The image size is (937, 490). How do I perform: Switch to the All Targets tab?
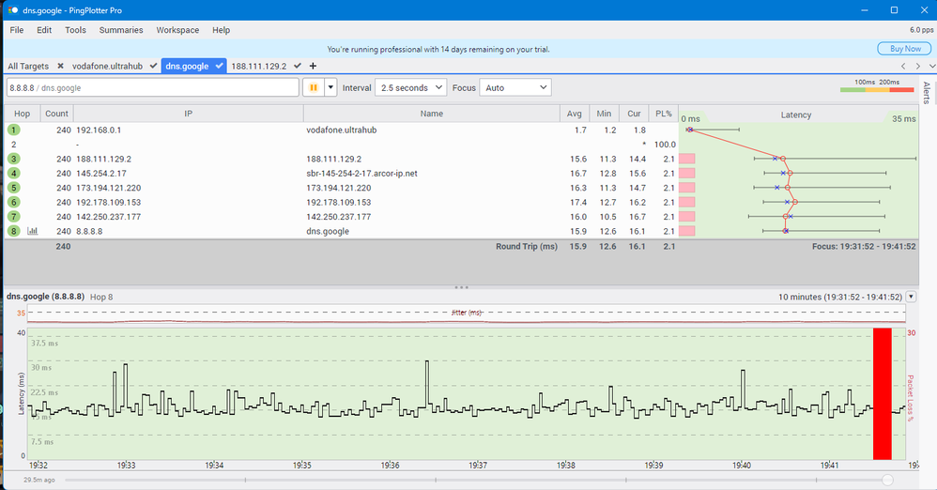click(28, 67)
